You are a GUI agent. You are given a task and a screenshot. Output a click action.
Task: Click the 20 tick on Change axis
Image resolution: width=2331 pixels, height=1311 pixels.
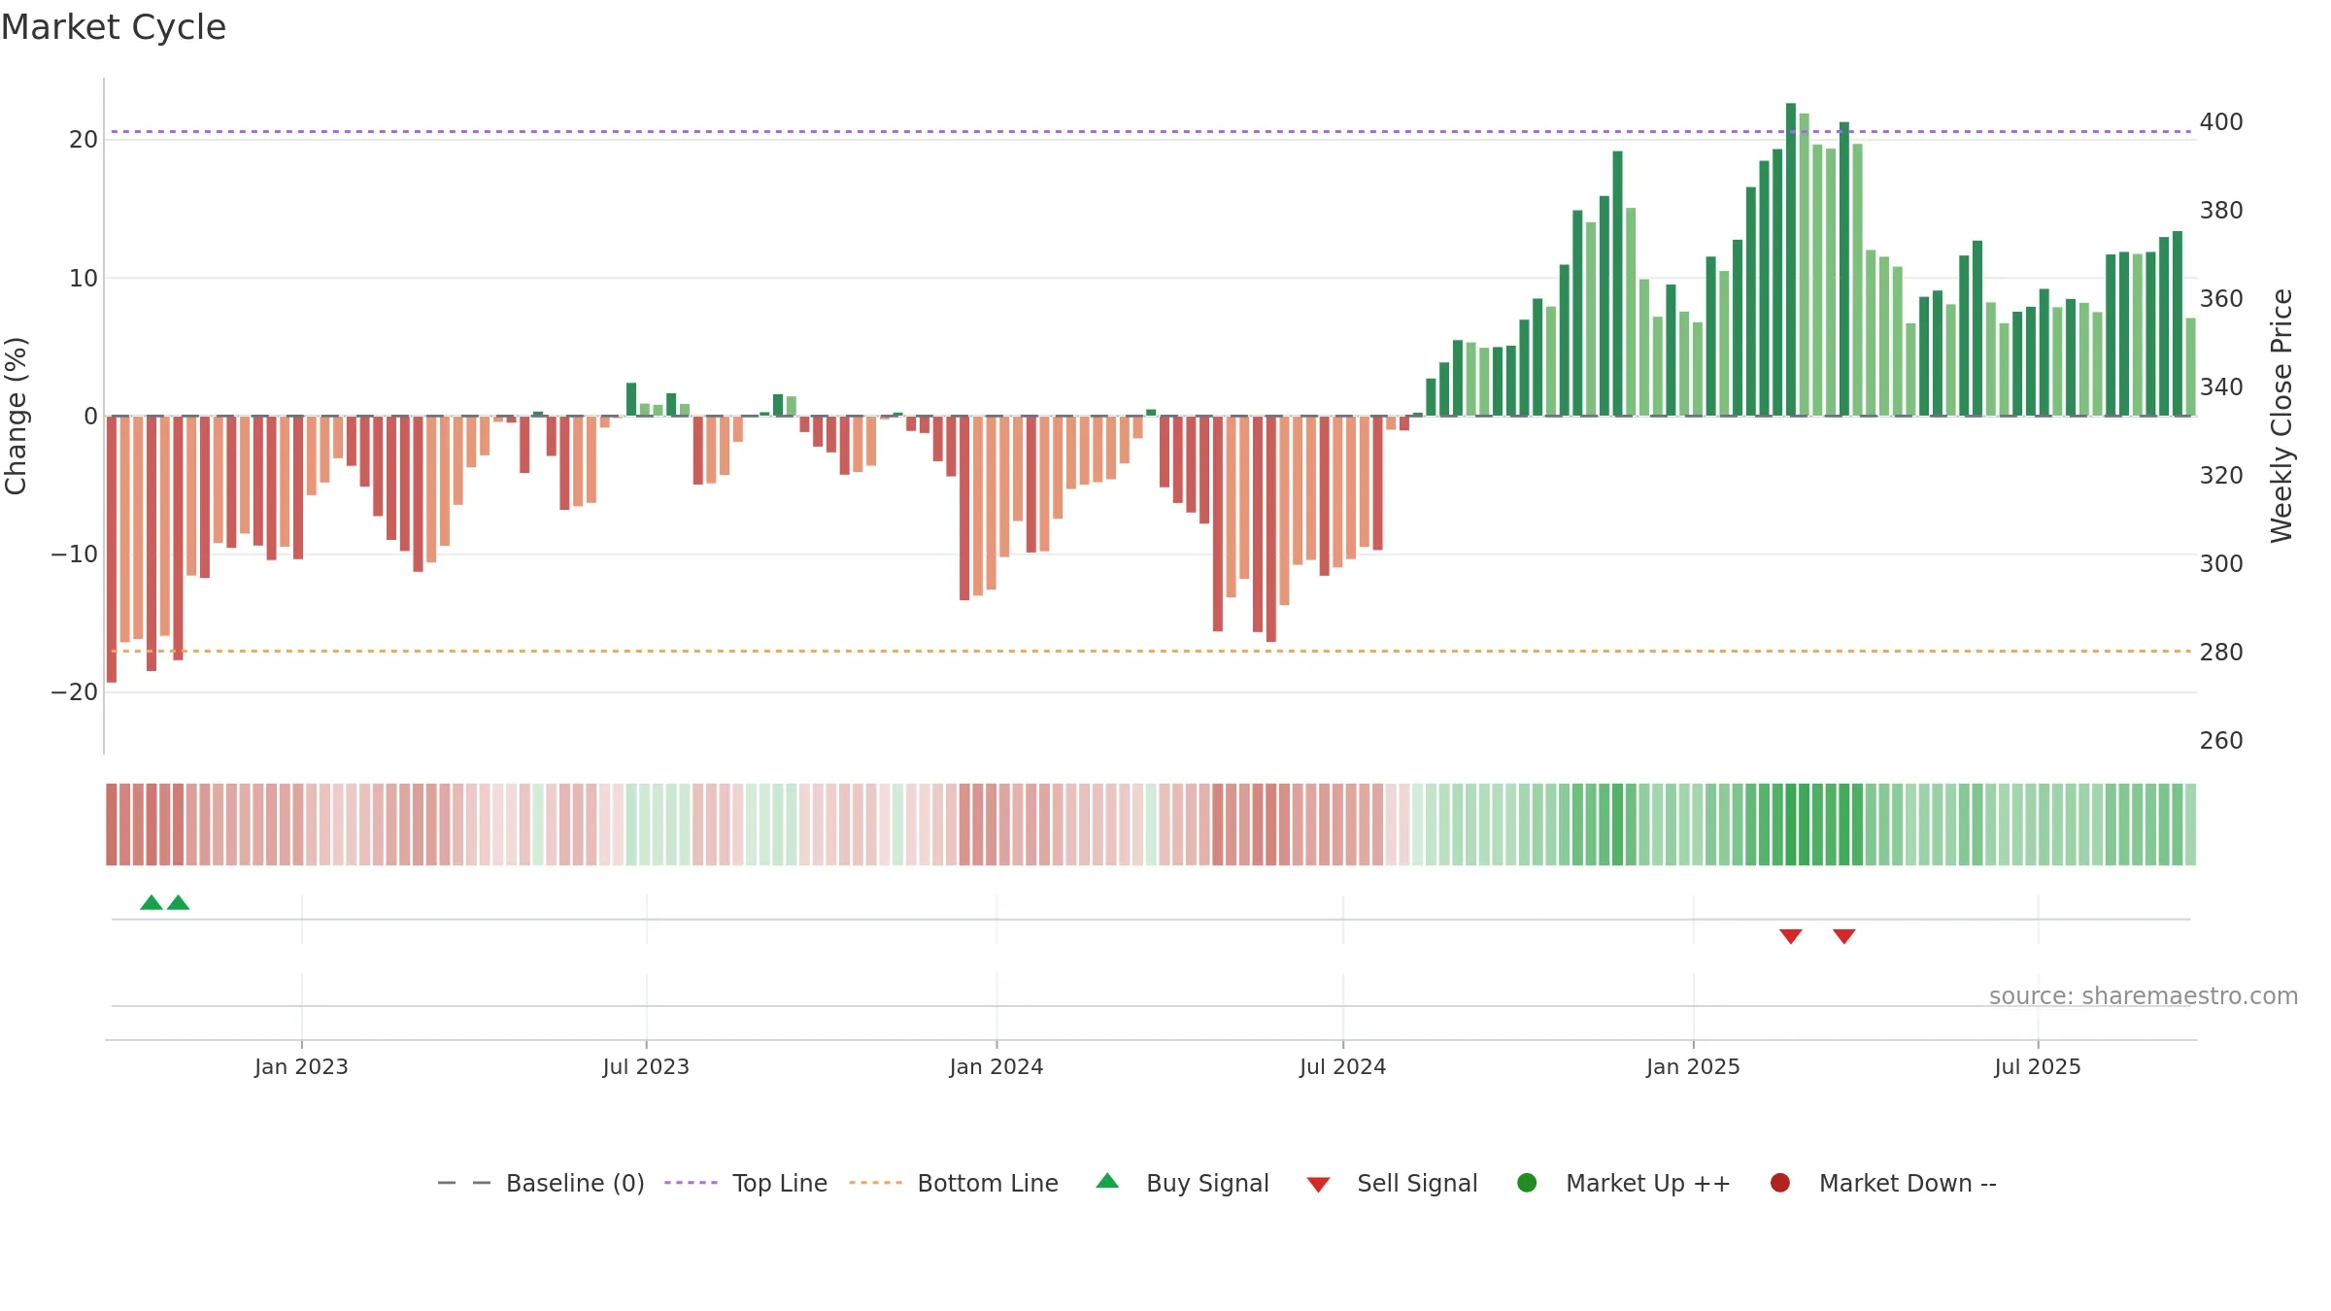pyautogui.click(x=84, y=140)
